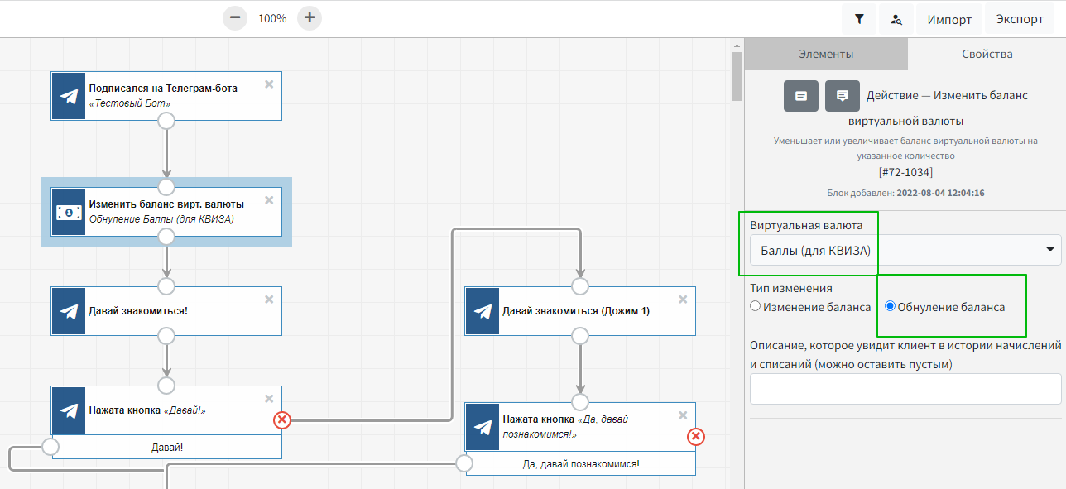This screenshot has height=489, width=1066.
Task: Click the user search icon
Action: pyautogui.click(x=896, y=19)
